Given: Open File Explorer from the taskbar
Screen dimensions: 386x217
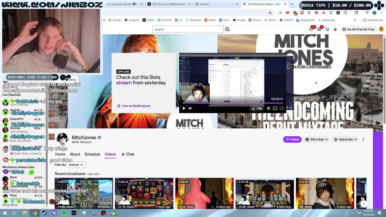Looking at the screenshot, I should tap(25, 213).
